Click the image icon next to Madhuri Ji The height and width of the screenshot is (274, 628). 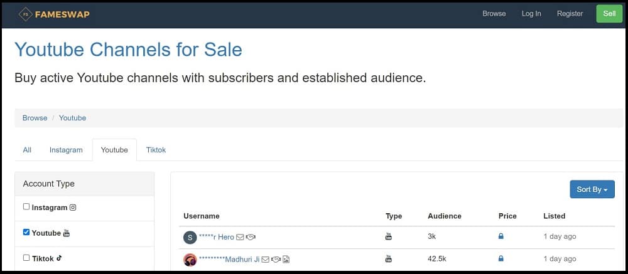(x=286, y=260)
